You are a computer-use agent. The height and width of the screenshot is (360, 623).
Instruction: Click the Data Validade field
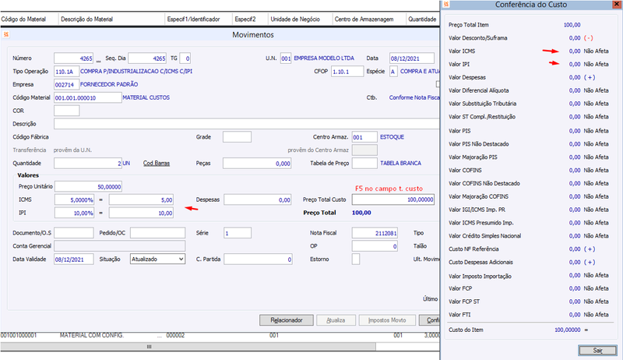point(74,259)
